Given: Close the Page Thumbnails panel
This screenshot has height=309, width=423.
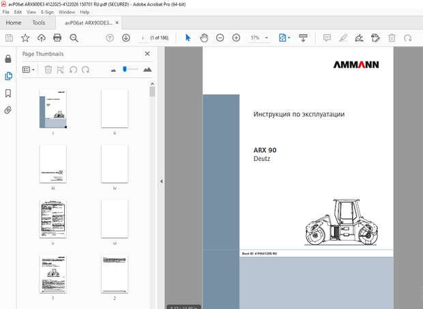Looking at the screenshot, I should click(x=147, y=54).
